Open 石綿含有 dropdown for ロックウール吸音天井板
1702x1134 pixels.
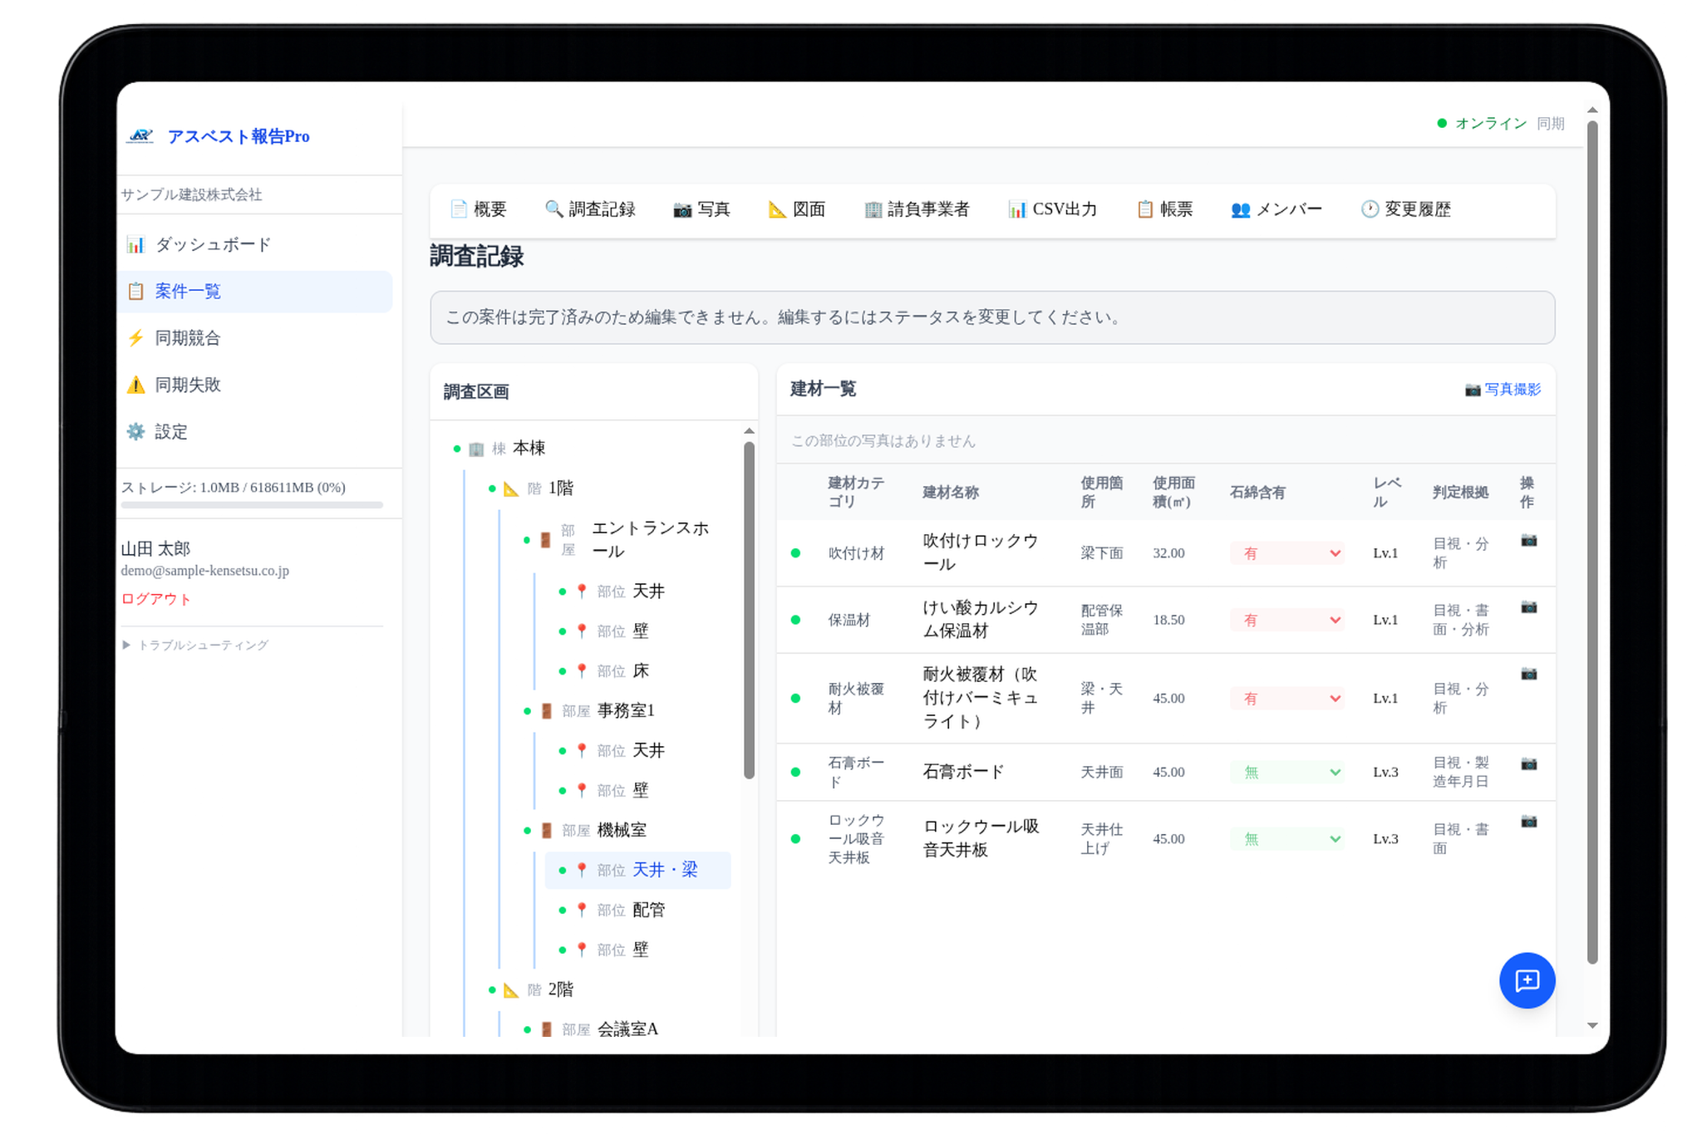click(x=1286, y=839)
